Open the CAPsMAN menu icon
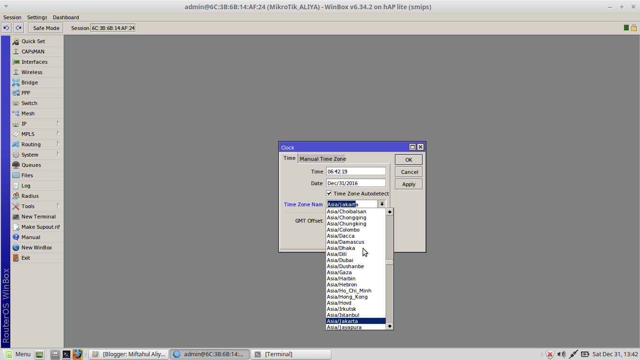 [x=16, y=52]
